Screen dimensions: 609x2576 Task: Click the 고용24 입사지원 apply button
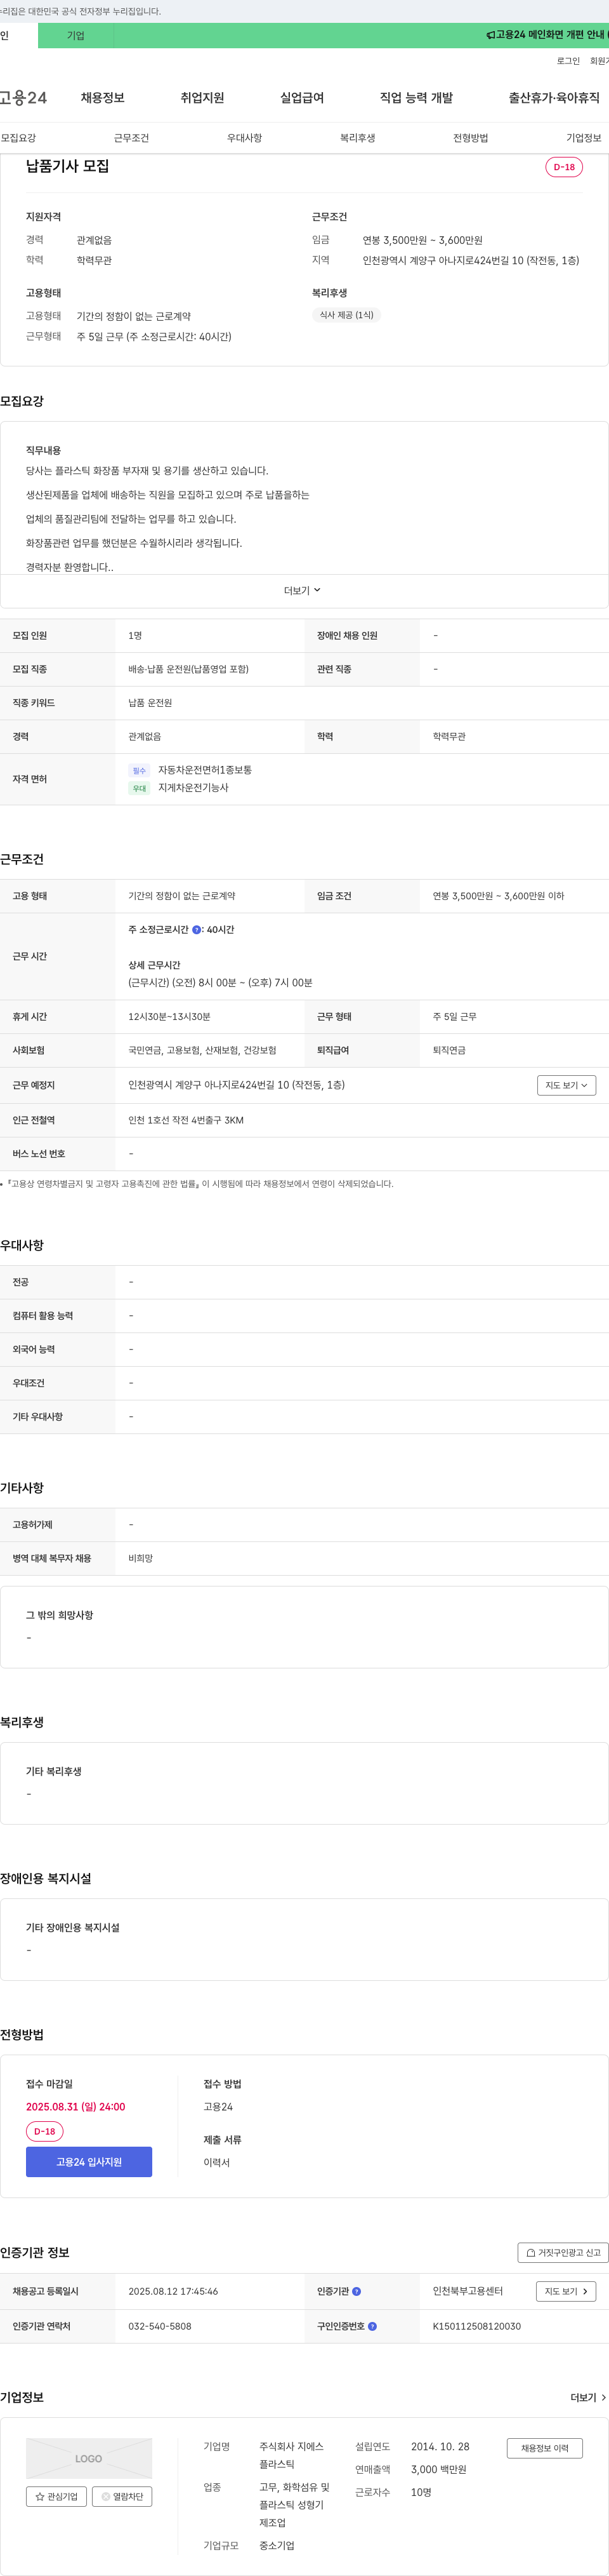tap(89, 2162)
